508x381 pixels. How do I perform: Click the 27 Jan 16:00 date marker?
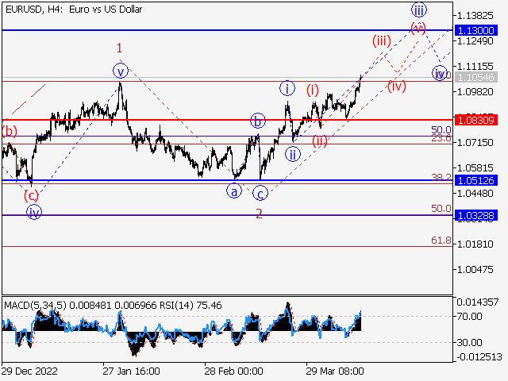coord(131,371)
